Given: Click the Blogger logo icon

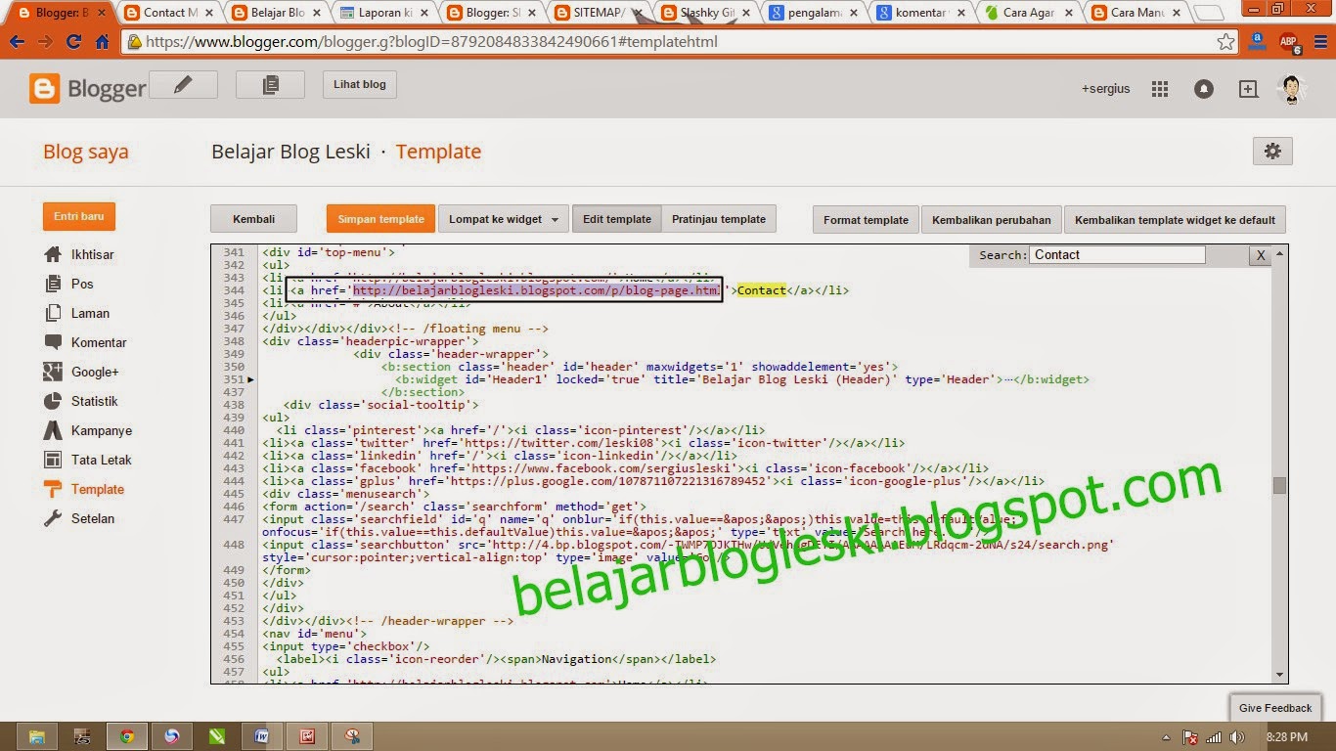Looking at the screenshot, I should 45,89.
